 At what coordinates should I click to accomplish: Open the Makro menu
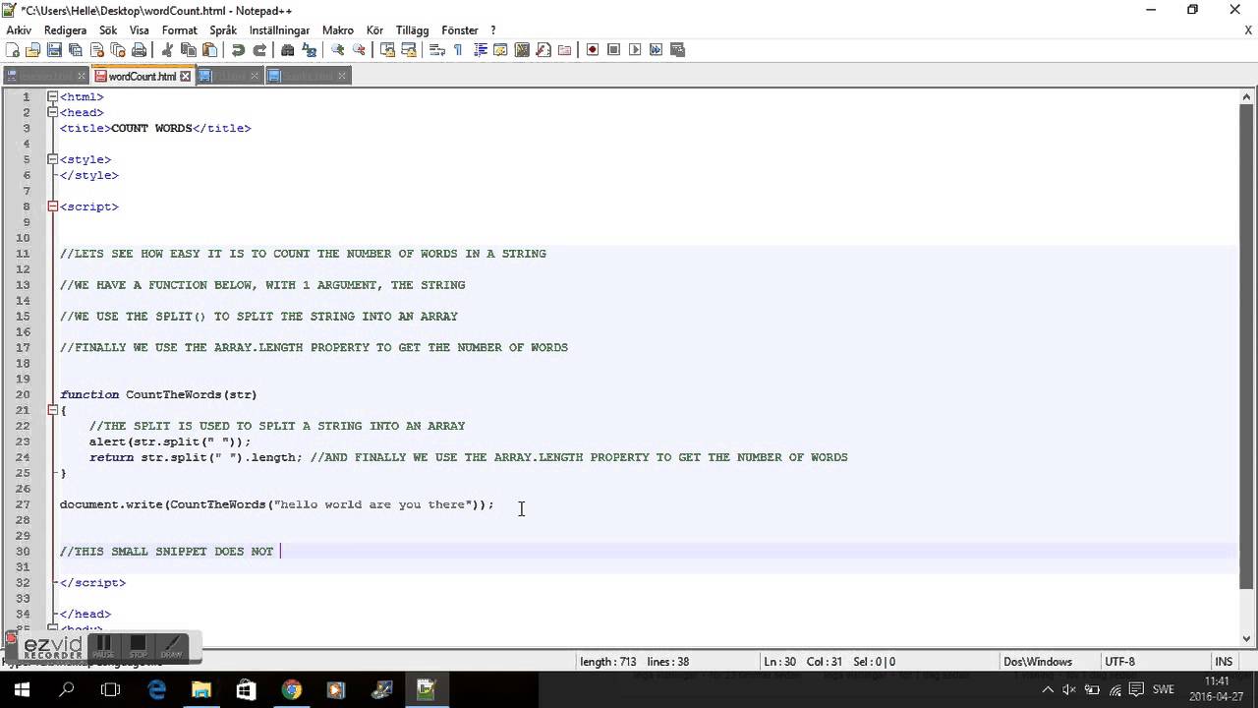(338, 30)
